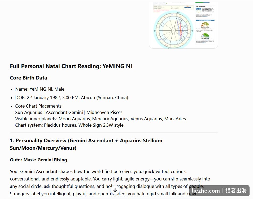Viewport: 253px width, 199px height.
Task: Click the natal chart wheel in the image
Action: point(173,30)
